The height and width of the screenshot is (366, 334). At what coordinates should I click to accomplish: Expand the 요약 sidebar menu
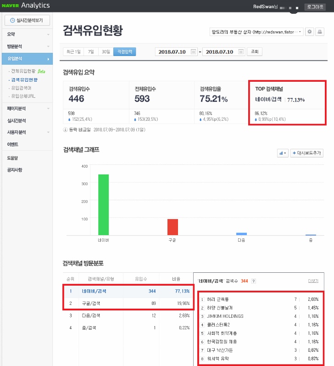[x=27, y=34]
